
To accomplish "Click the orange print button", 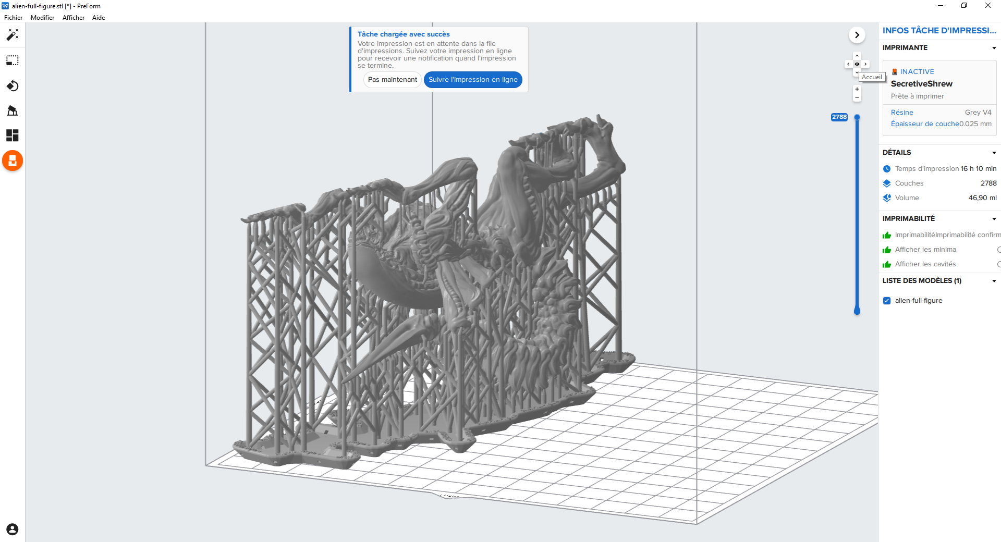I will coord(13,161).
